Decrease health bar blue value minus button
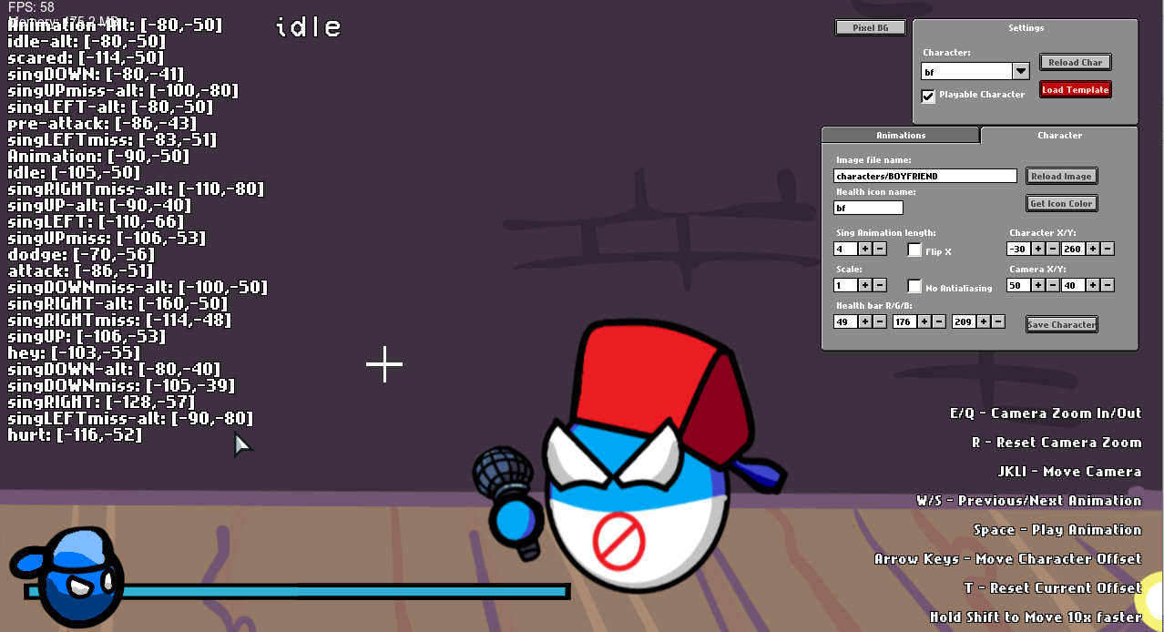Viewport: 1164px width, 632px height. (x=997, y=321)
